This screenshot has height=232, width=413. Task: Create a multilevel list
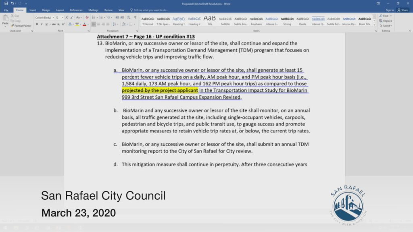tap(109, 18)
